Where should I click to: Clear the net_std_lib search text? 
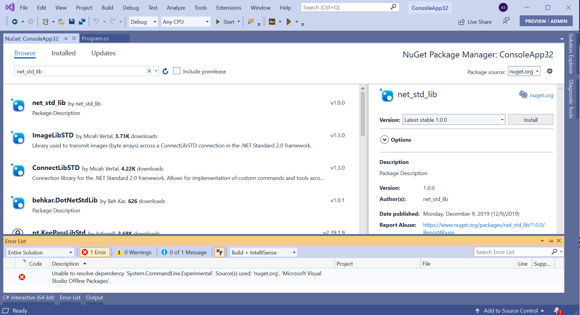tap(149, 71)
